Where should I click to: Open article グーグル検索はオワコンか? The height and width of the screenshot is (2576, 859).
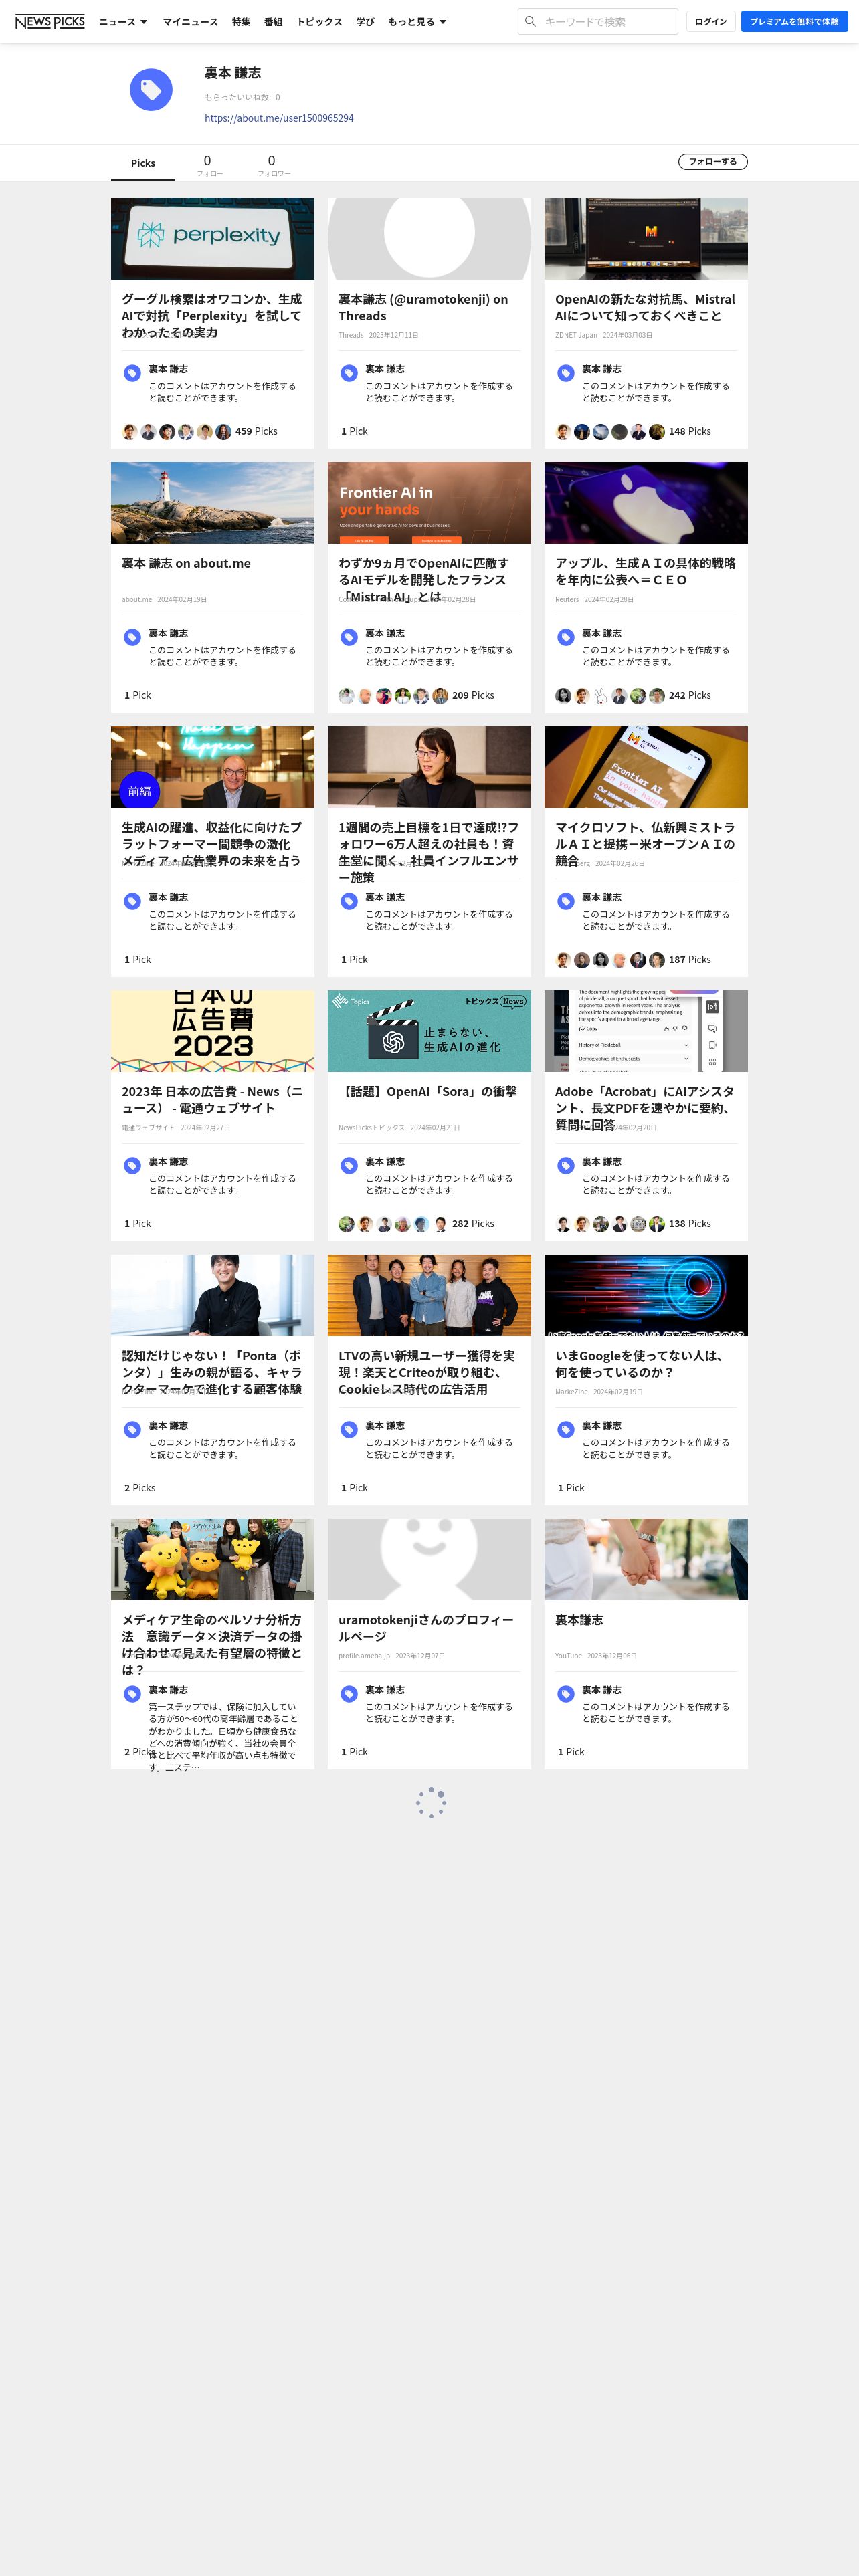[212, 315]
